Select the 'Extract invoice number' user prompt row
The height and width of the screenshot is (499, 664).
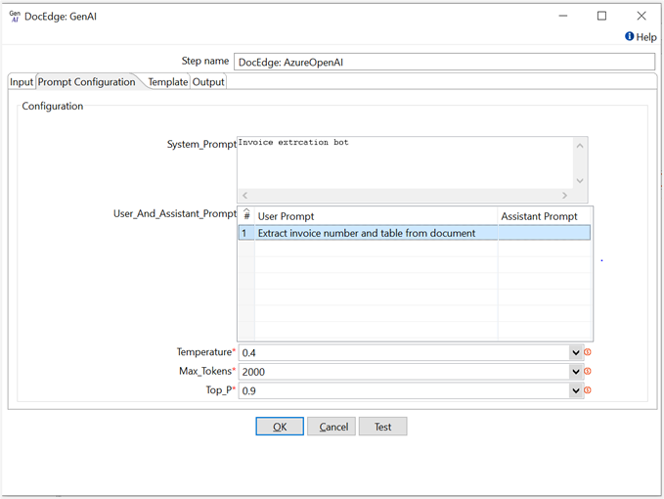coord(376,233)
